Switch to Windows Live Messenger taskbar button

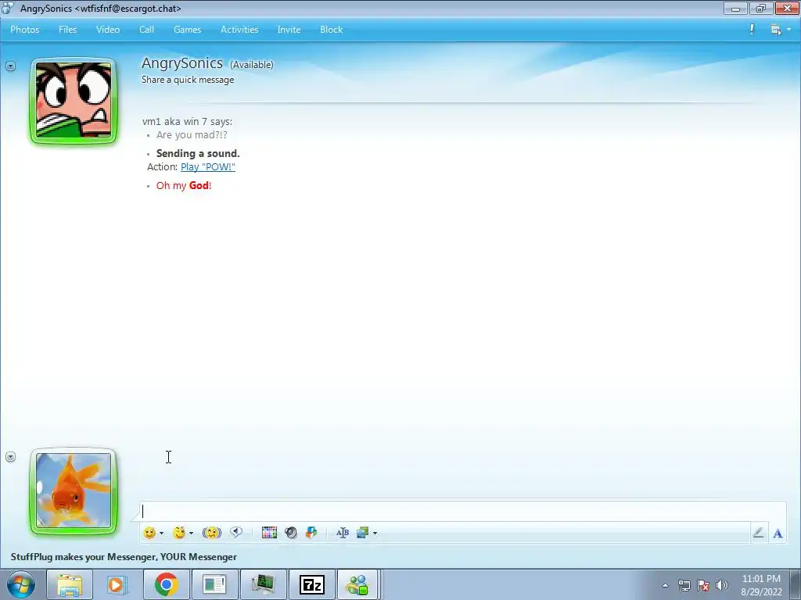(357, 584)
